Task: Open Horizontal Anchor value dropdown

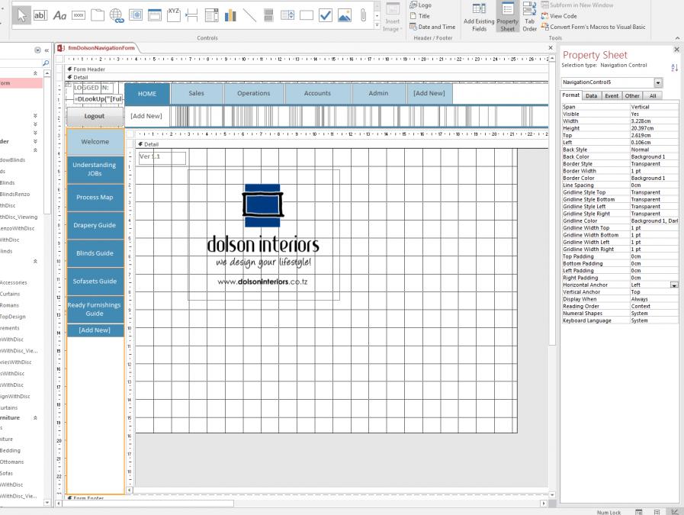Action: point(674,285)
